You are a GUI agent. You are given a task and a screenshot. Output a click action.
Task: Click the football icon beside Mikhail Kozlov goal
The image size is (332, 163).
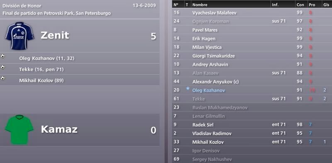click(x=3, y=78)
